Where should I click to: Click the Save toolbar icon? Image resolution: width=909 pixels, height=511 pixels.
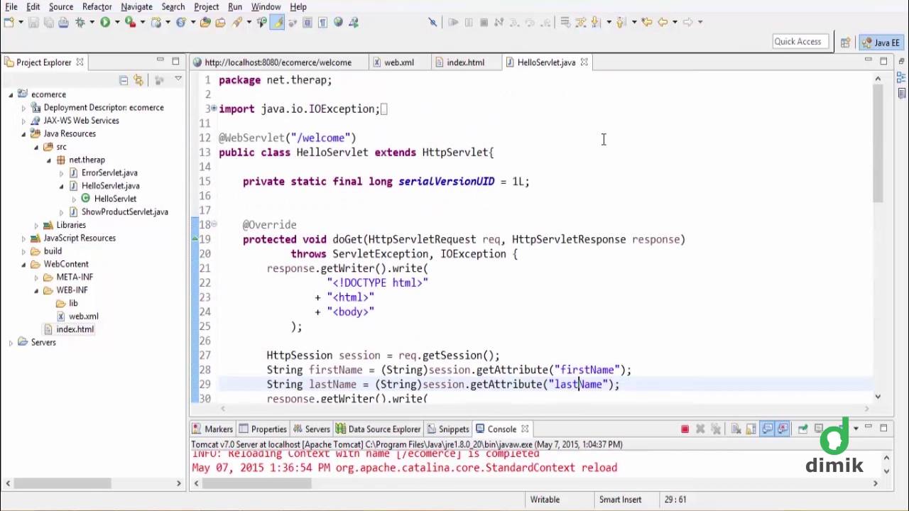[x=33, y=22]
